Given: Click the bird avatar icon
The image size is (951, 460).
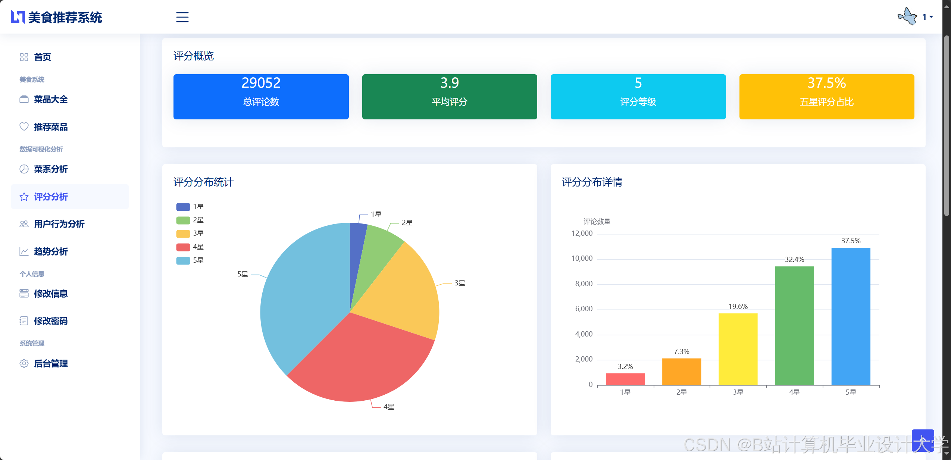Looking at the screenshot, I should [907, 17].
